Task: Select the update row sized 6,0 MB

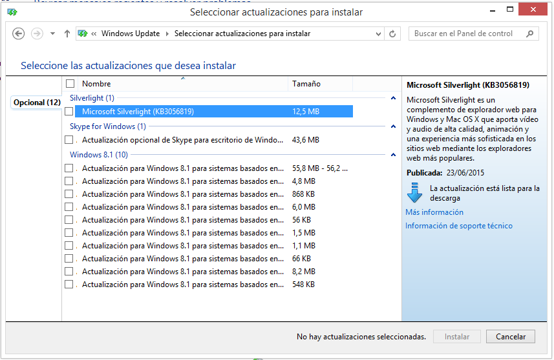Action: click(x=214, y=207)
